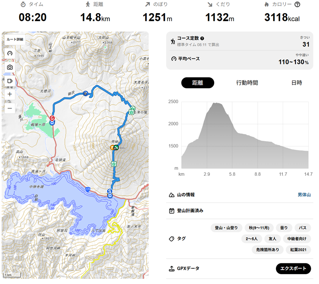The width and height of the screenshot is (319, 284).
Task: Zoom out the map with minus
Action: point(10,108)
